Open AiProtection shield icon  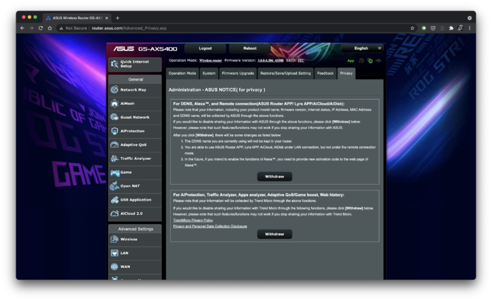(114, 131)
